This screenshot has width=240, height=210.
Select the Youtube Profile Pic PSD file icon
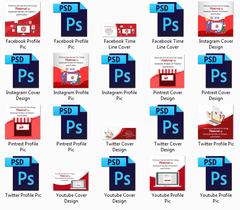pyautogui.click(x=215, y=173)
